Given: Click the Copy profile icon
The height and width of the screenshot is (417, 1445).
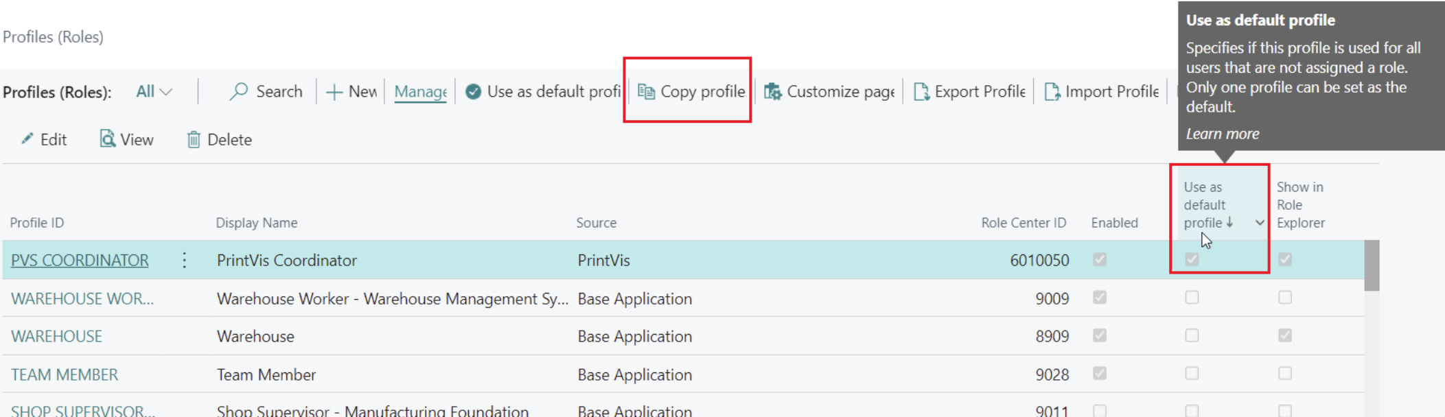Looking at the screenshot, I should point(646,91).
